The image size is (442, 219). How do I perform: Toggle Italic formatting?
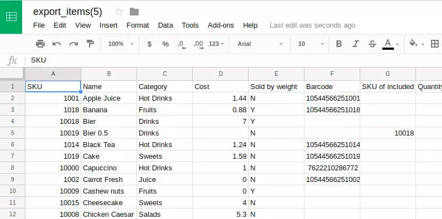pos(356,44)
